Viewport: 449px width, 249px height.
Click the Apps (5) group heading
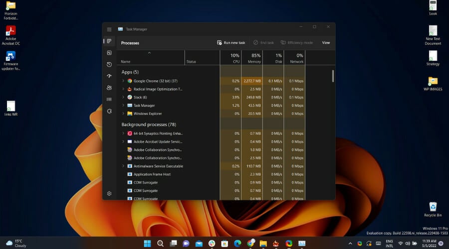point(130,72)
